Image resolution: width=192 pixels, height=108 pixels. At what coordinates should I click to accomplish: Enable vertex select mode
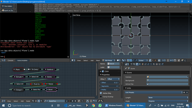(x=150, y=60)
